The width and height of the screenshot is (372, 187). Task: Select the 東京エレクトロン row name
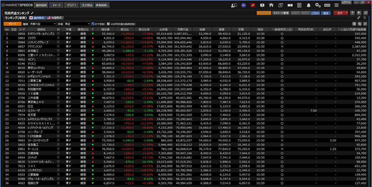click(x=36, y=68)
